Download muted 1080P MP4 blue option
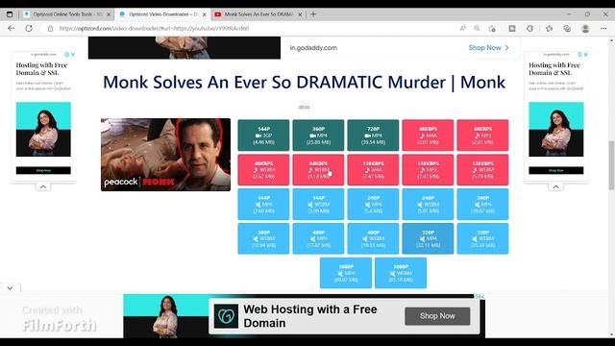The height and width of the screenshot is (346, 615). 346,273
